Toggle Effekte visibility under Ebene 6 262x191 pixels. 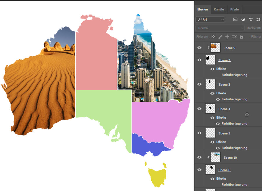click(x=212, y=179)
